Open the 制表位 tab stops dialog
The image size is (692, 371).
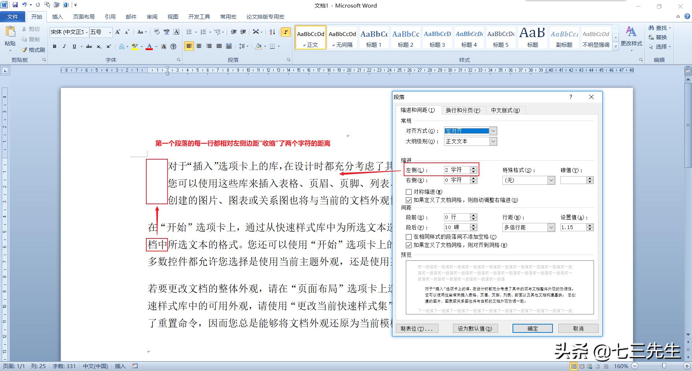(417, 328)
